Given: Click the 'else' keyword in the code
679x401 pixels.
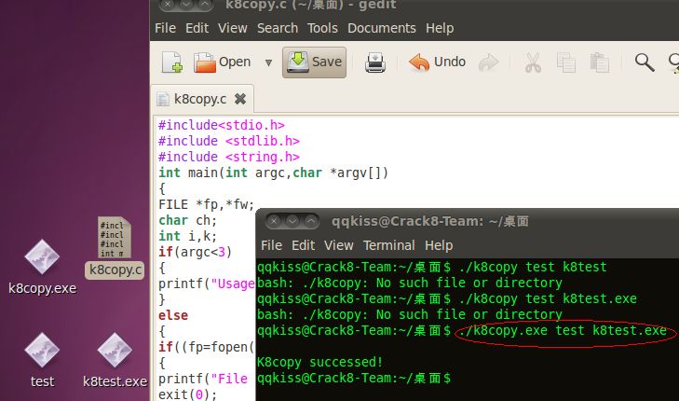Looking at the screenshot, I should tap(173, 315).
